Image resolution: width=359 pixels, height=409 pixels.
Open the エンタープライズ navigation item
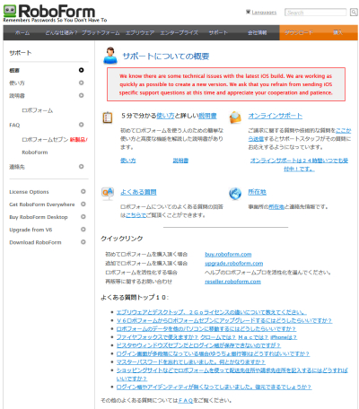pos(179,32)
